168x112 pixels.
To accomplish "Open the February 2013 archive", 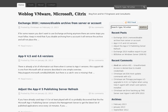I will [120, 104].
